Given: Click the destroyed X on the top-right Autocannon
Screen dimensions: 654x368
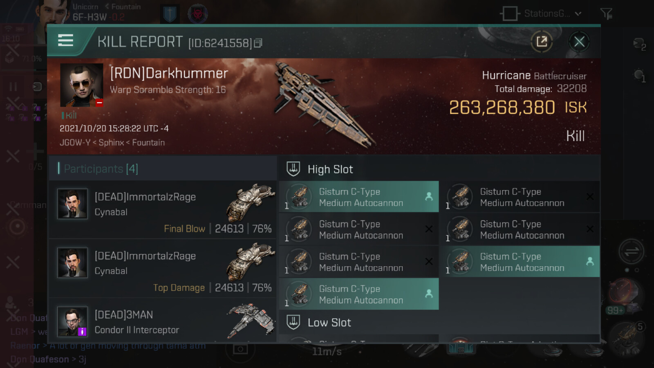Looking at the screenshot, I should pyautogui.click(x=590, y=197).
